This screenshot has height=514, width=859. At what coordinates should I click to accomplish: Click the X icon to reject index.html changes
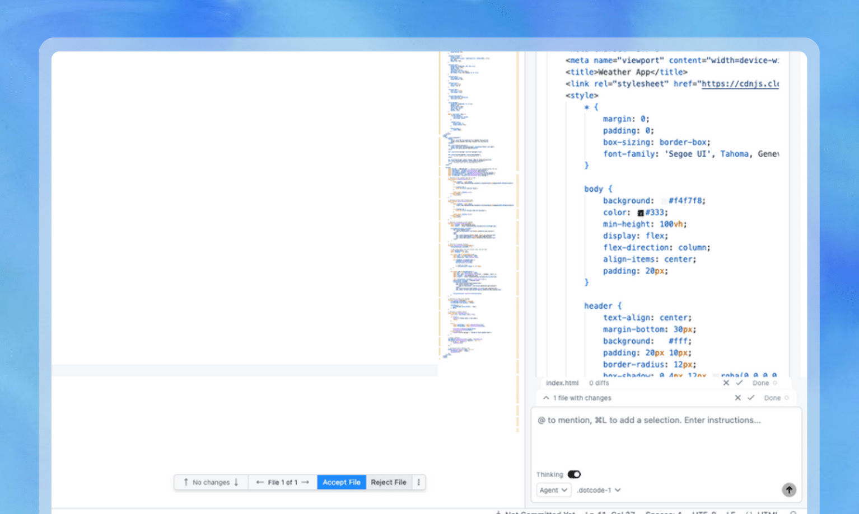(x=726, y=383)
